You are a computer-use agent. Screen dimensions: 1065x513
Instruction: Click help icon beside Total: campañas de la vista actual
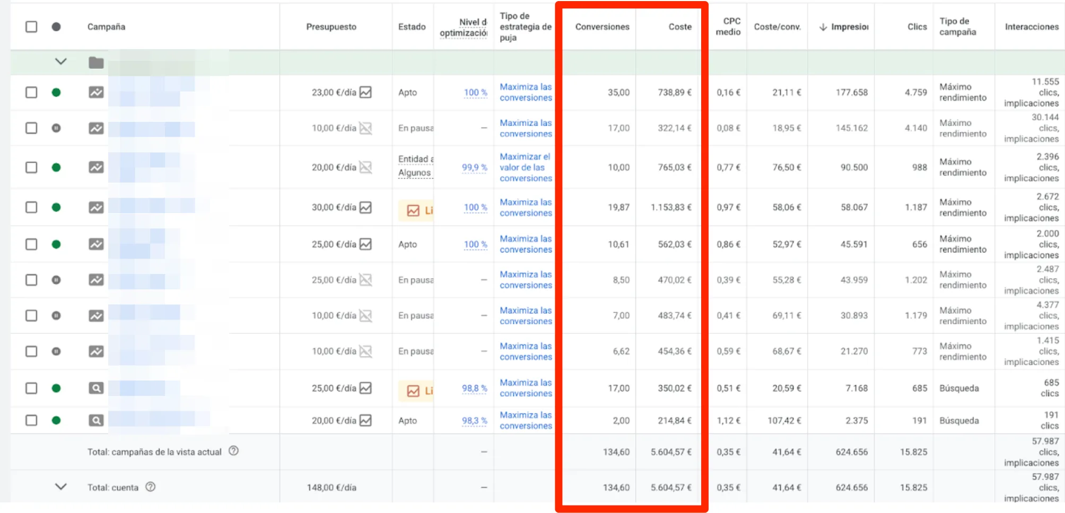pos(233,451)
